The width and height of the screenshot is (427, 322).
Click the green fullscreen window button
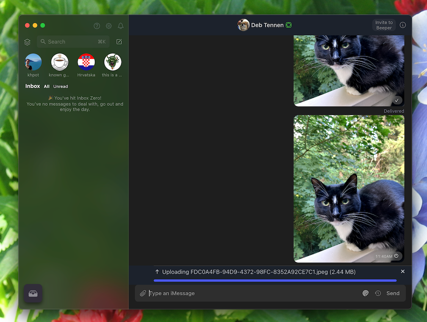click(x=42, y=25)
